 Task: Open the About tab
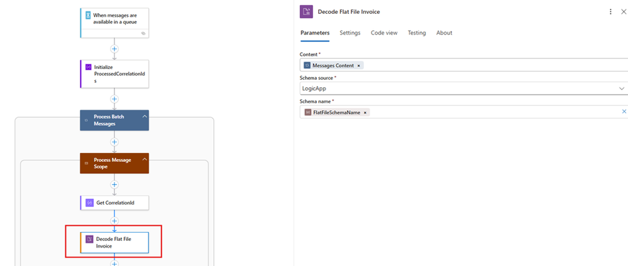click(x=444, y=33)
